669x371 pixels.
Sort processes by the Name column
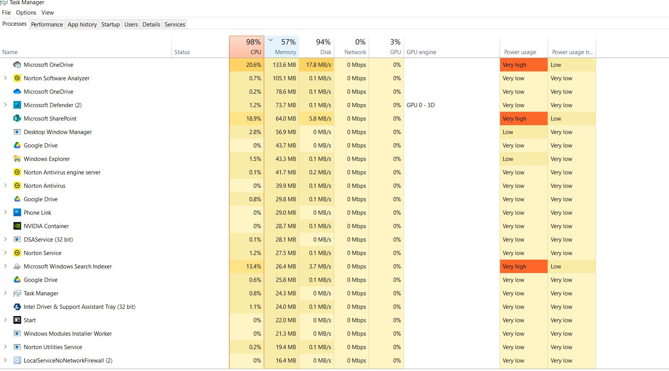(x=86, y=47)
